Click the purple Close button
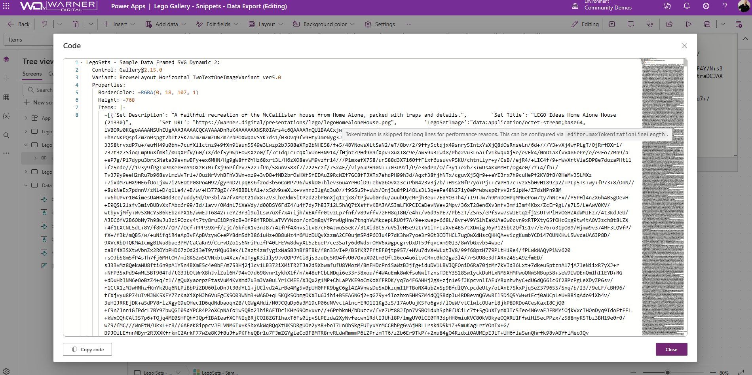This screenshot has height=375, width=752. coord(671,349)
